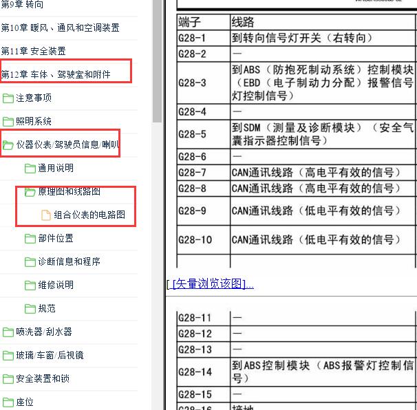Expand the 照明系统 section
417x410 pixels.
[x=34, y=121]
